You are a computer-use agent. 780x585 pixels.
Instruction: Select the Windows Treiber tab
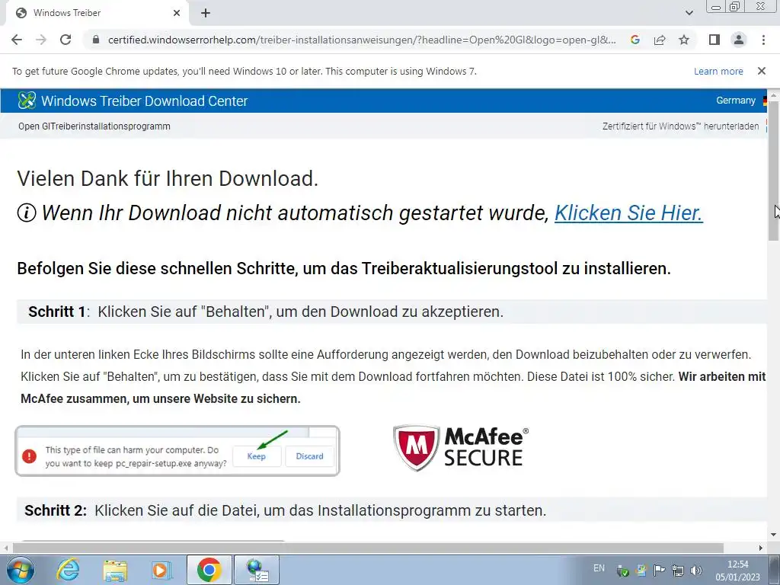pos(97,13)
